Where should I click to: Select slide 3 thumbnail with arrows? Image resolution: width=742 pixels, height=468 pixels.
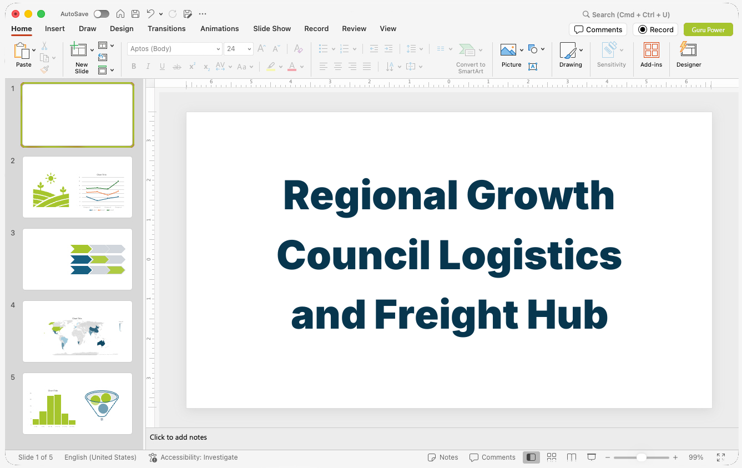(x=77, y=259)
